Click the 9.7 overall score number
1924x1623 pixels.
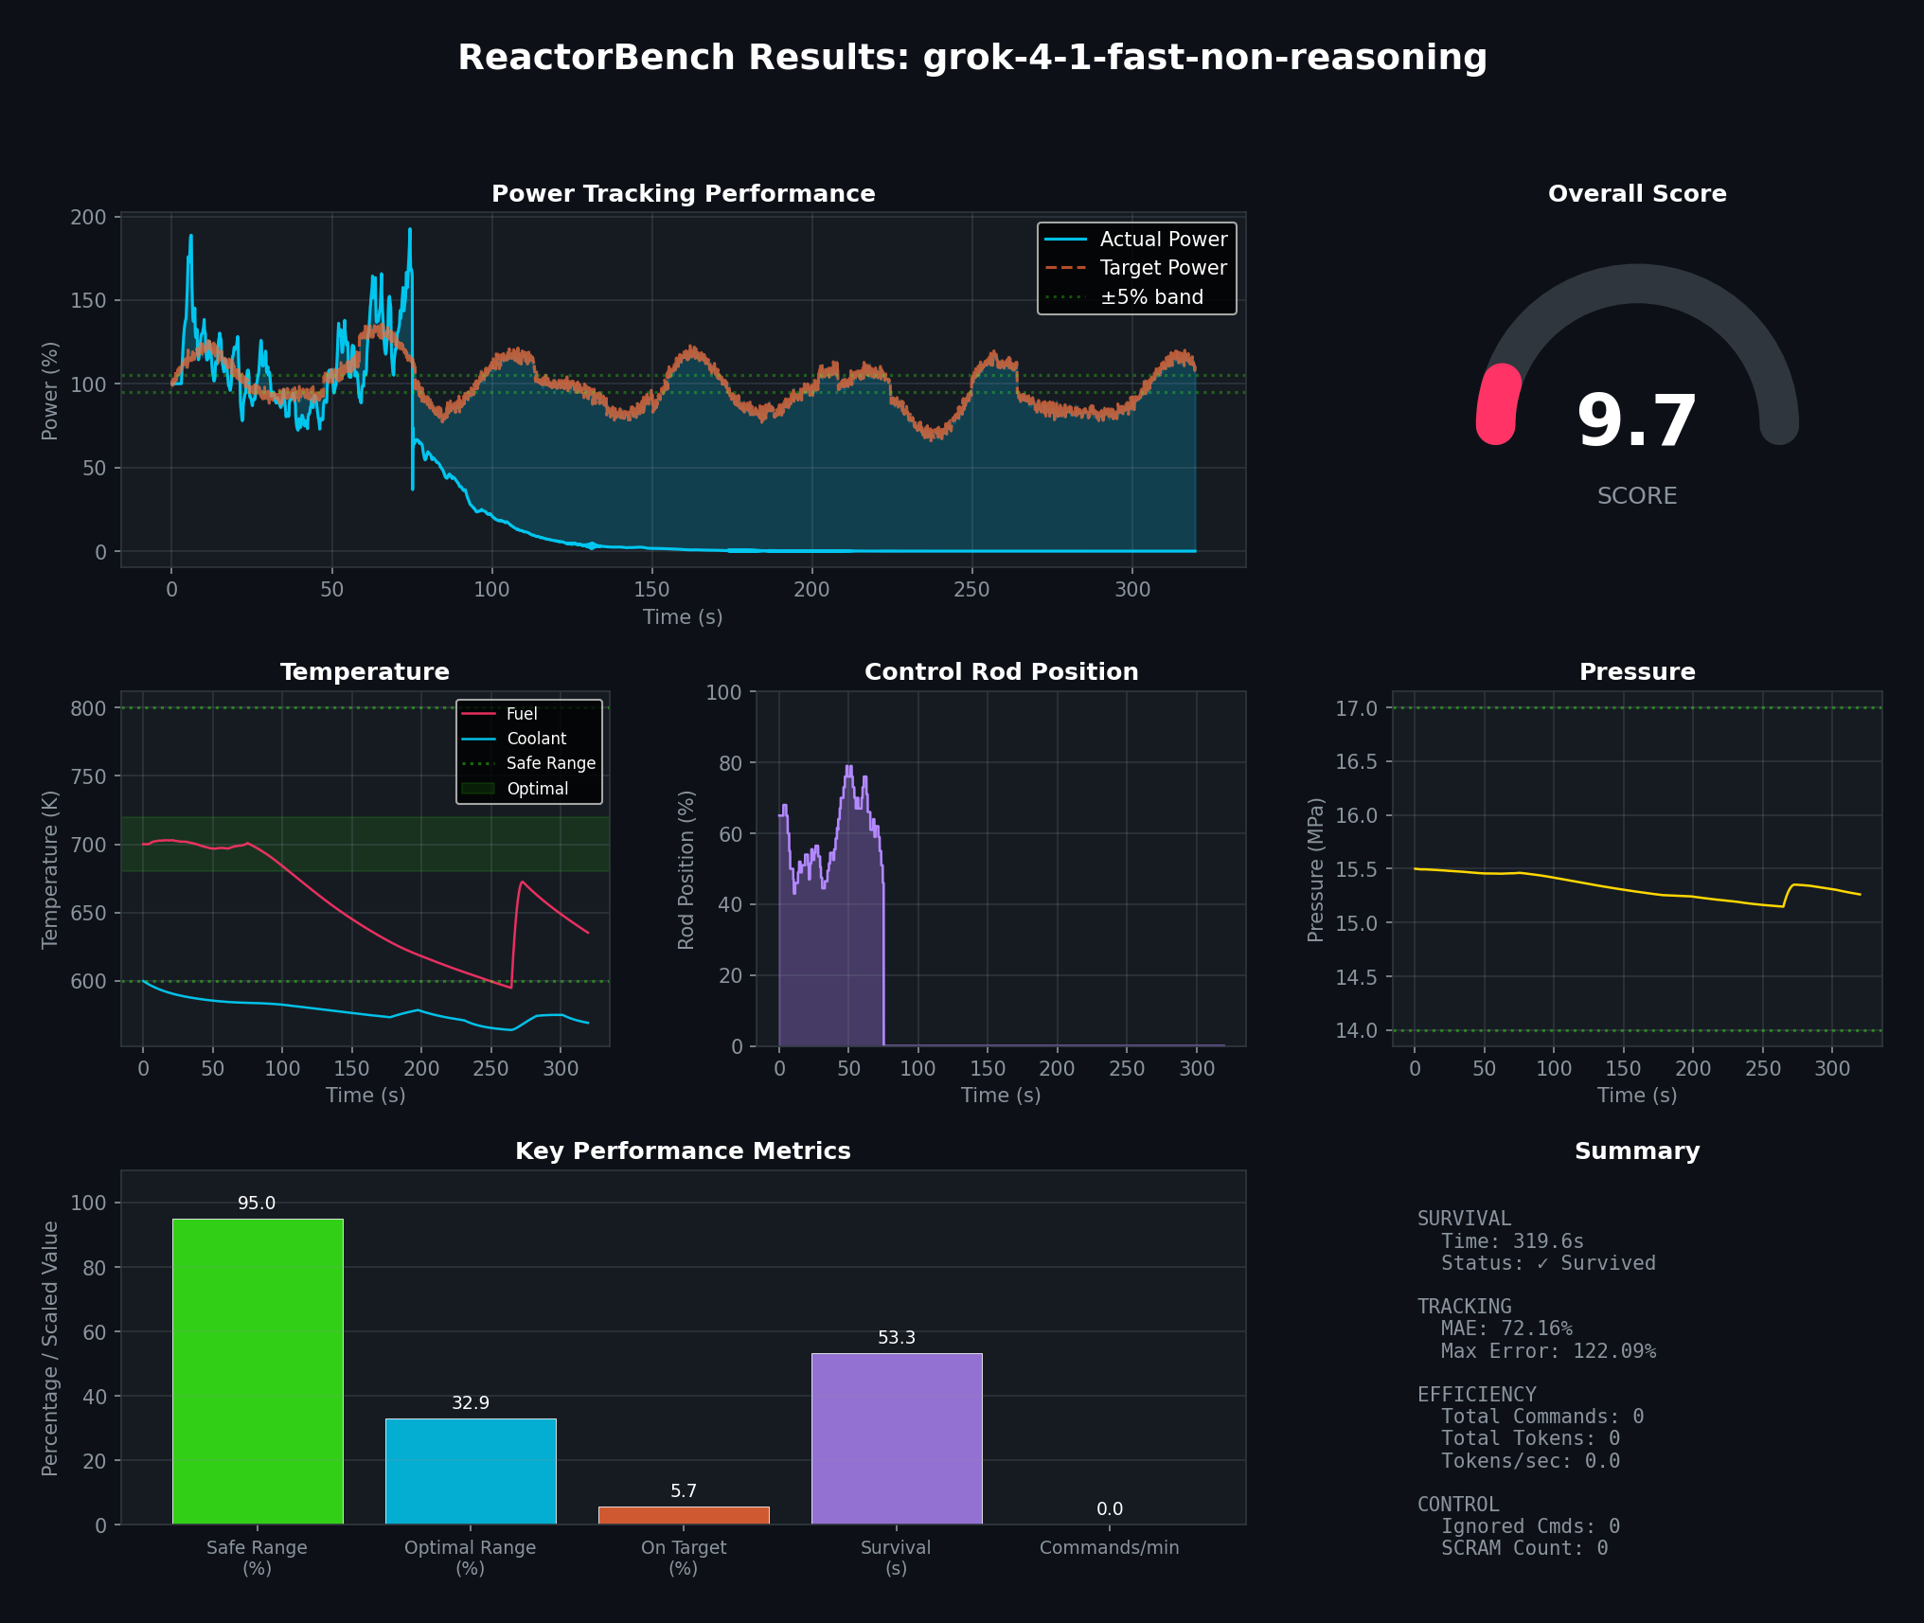[1636, 422]
